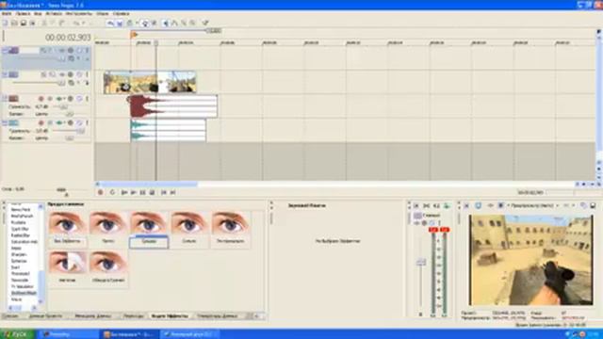Toggle the Enable Snapping toolbar icon
Screen dimensions: 603x339
pos(111,24)
